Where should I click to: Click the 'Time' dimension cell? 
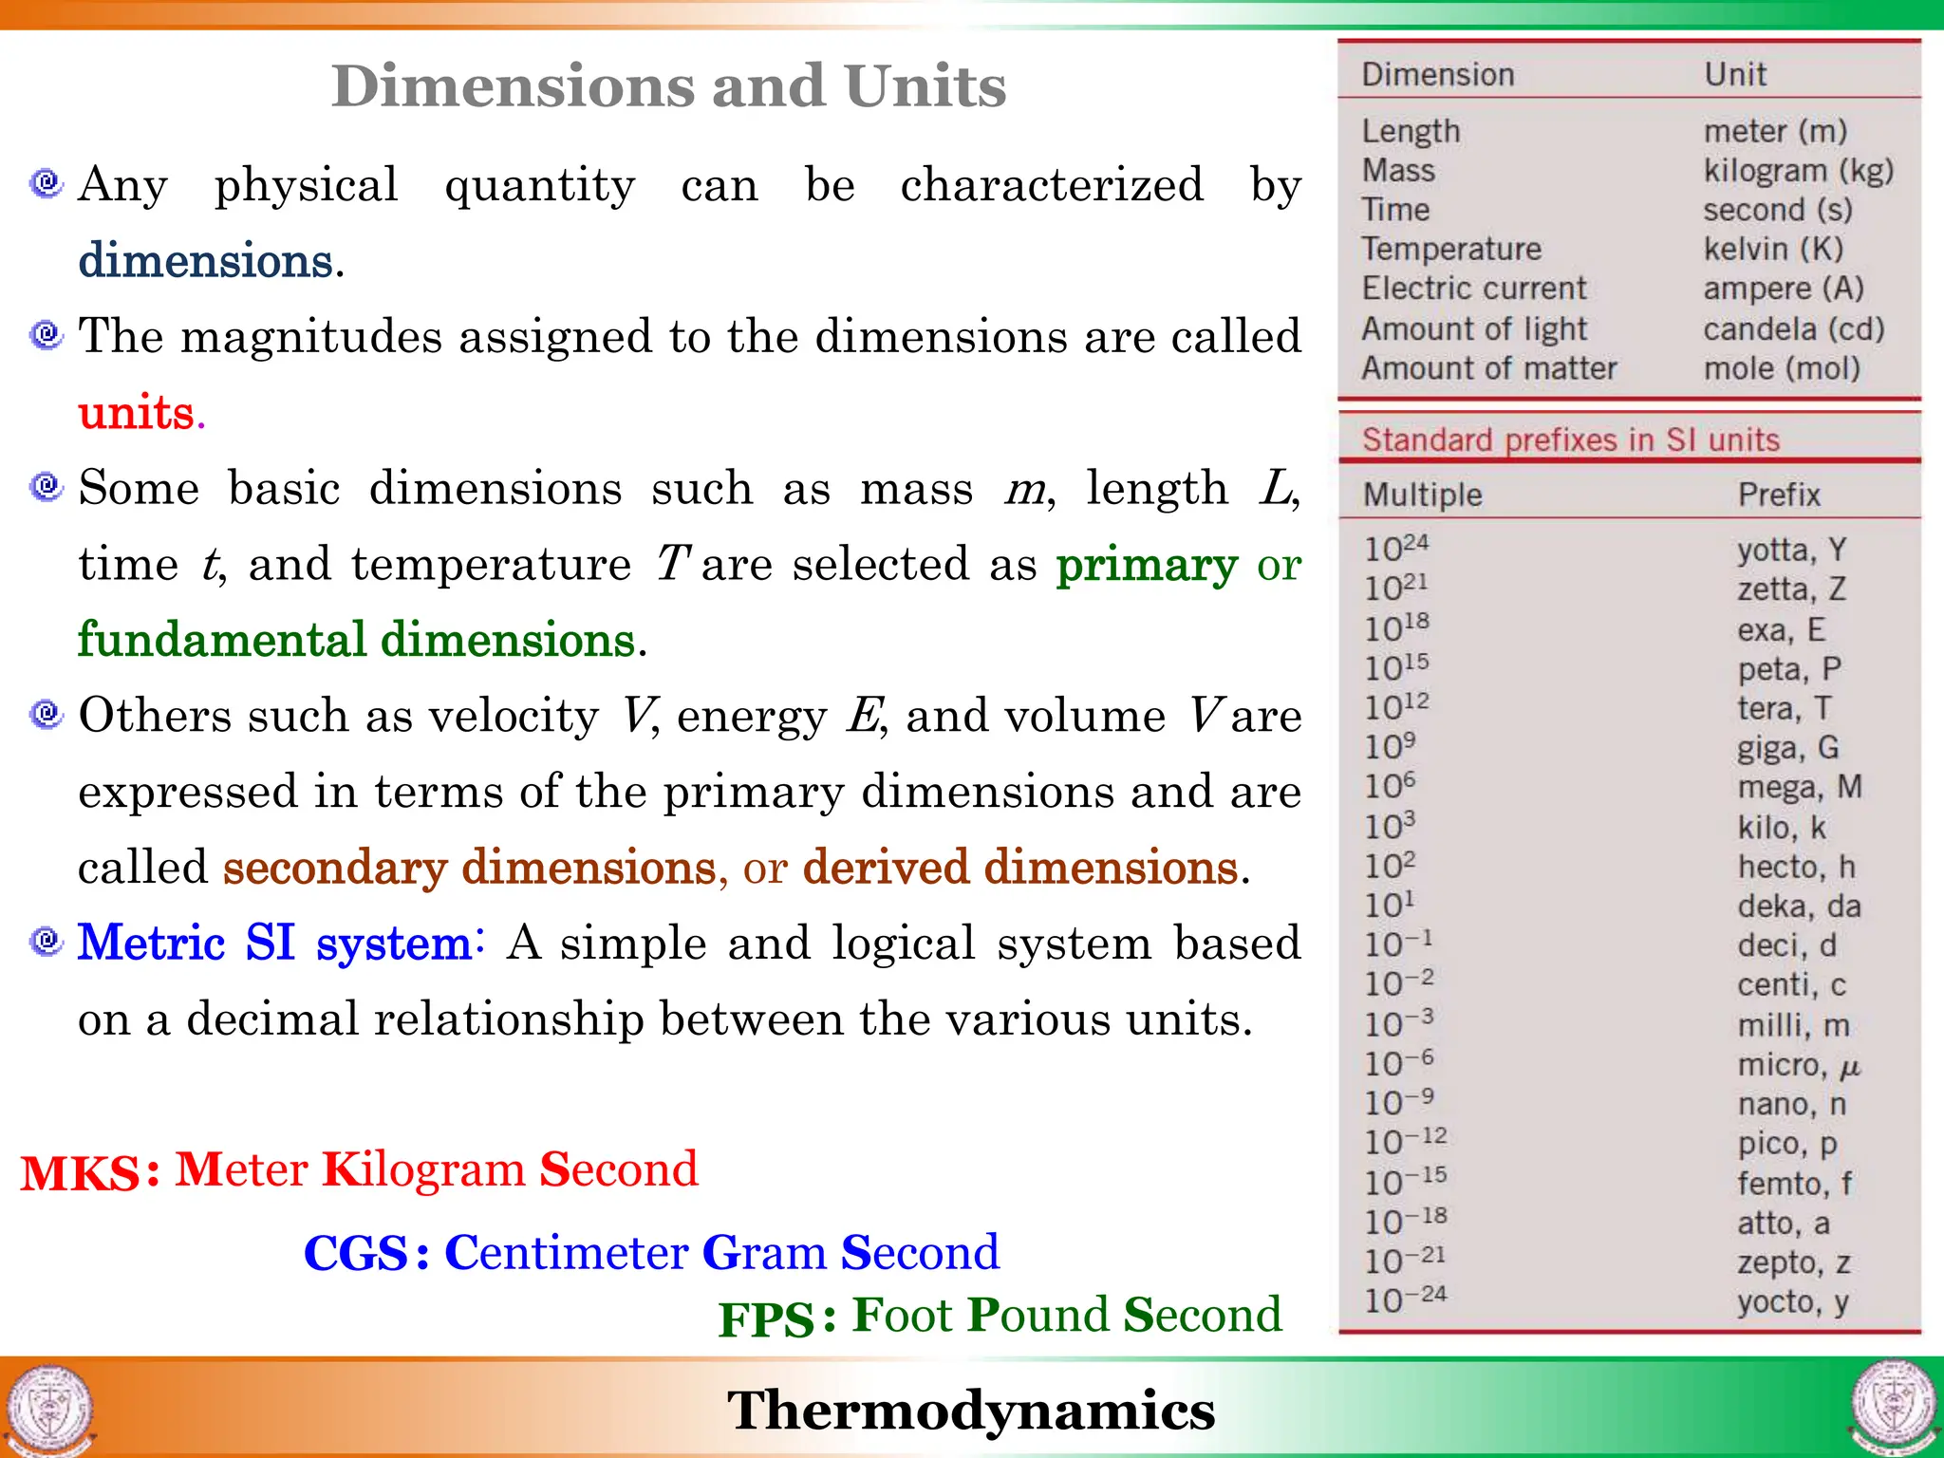tap(1395, 210)
